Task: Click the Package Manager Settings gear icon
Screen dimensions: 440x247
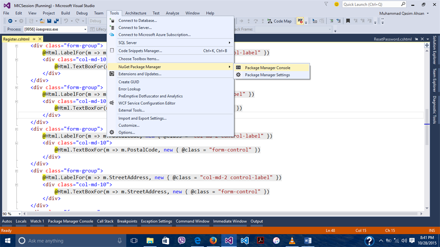Action: [x=238, y=75]
